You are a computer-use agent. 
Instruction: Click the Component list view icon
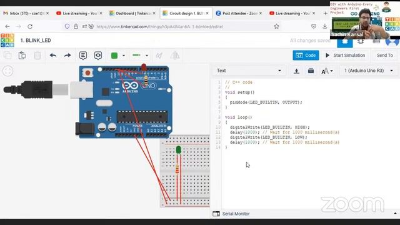pyautogui.click(x=376, y=41)
